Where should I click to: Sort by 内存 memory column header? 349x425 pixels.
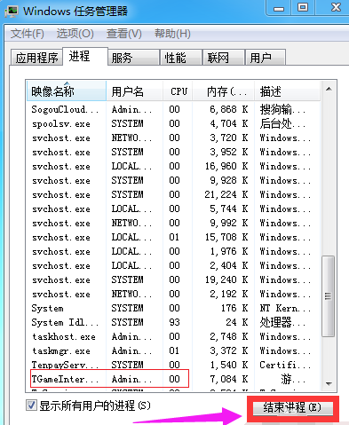[x=224, y=91]
